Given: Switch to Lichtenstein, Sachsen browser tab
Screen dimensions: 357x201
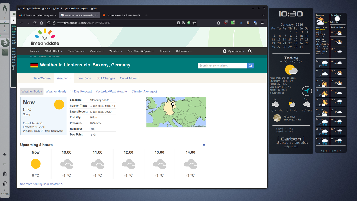Looking at the screenshot, I should (x=121, y=15).
